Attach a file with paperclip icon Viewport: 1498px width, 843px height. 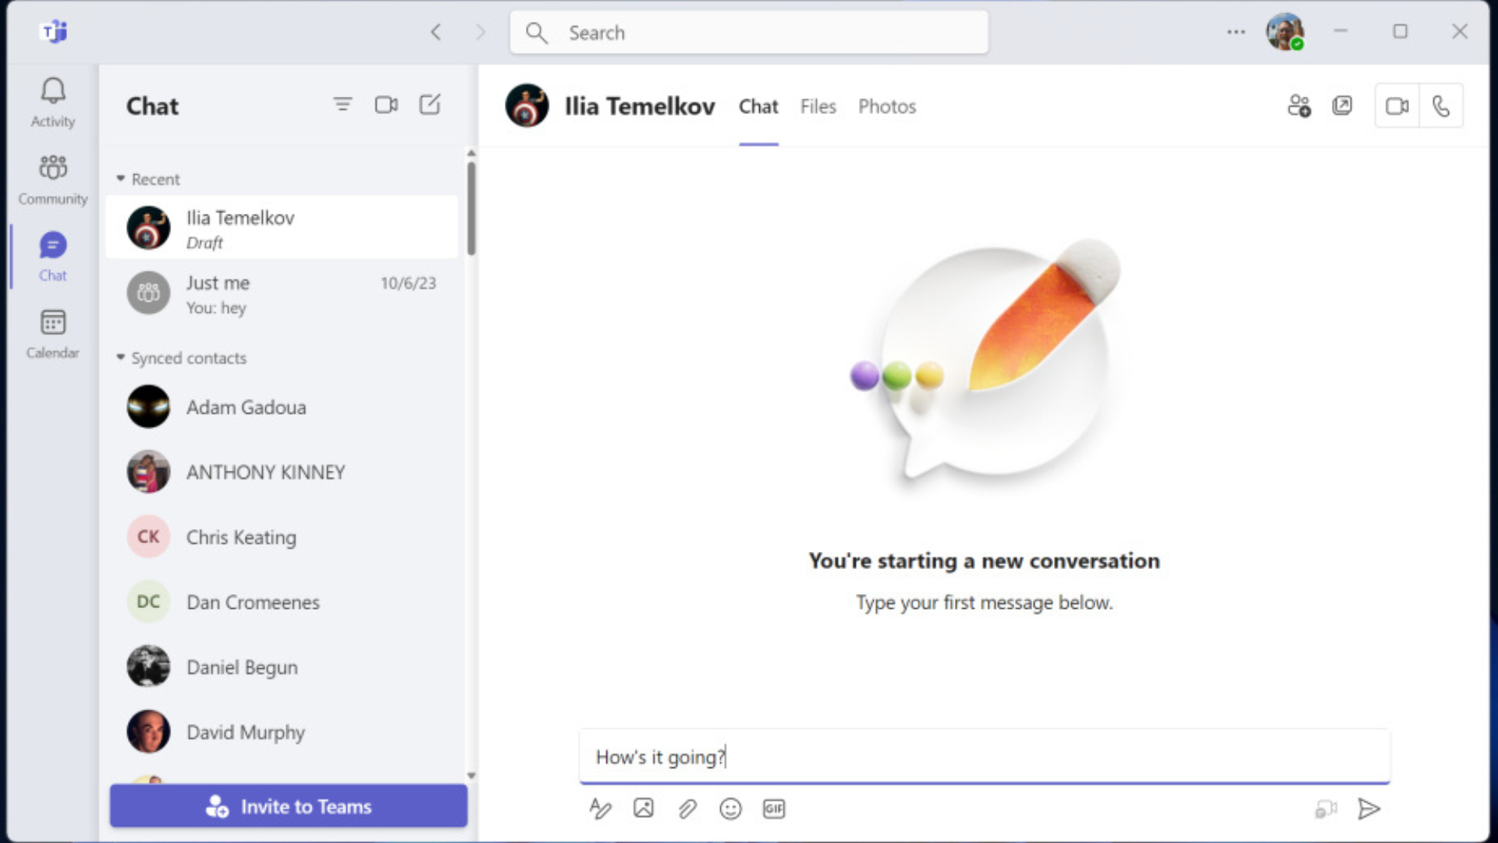point(687,809)
